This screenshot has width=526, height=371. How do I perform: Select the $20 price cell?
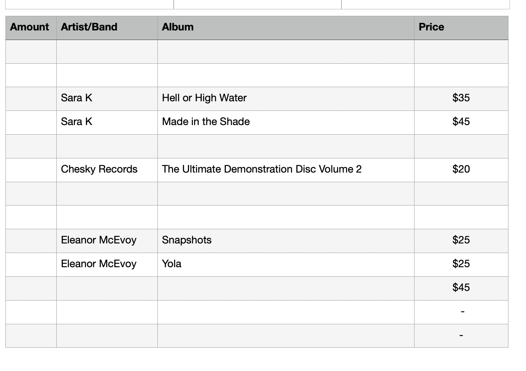pyautogui.click(x=461, y=170)
